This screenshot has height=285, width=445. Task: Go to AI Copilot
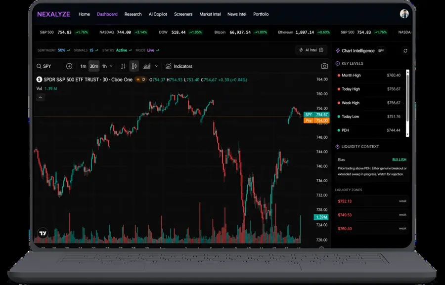(158, 14)
